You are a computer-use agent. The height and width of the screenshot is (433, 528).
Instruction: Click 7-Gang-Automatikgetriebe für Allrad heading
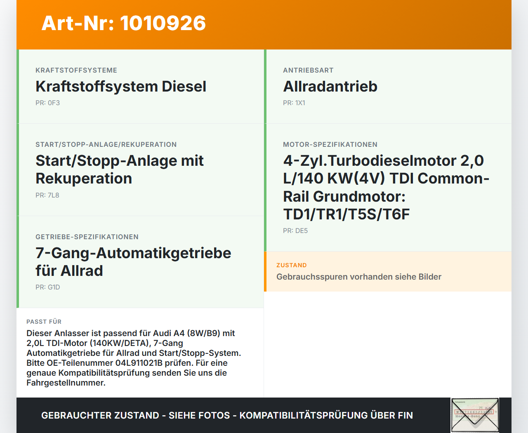coord(133,262)
